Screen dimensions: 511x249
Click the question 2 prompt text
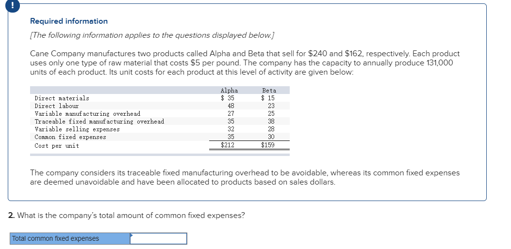tap(127, 216)
